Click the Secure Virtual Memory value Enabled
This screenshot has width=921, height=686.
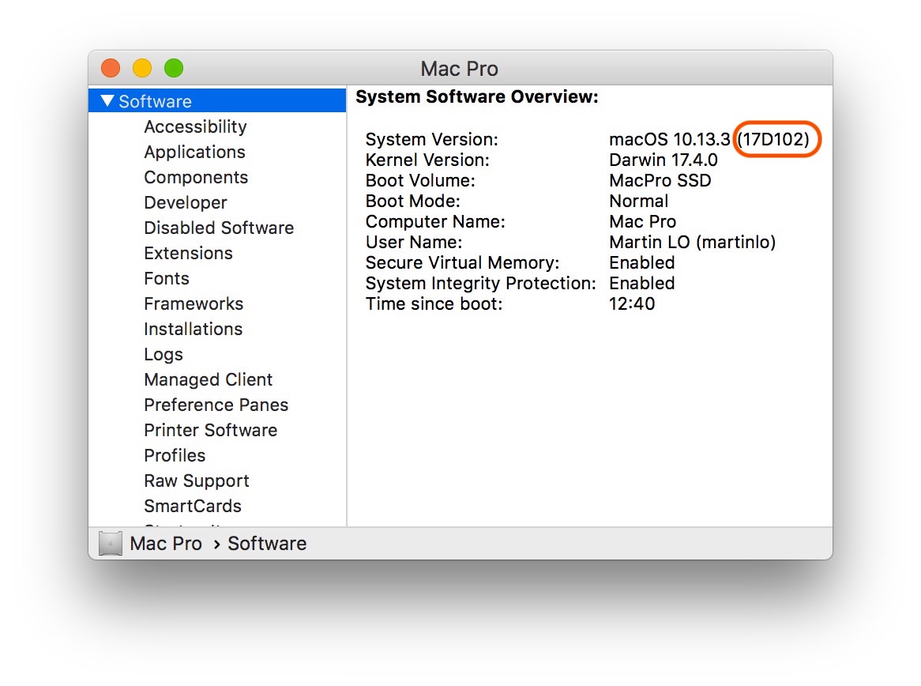tap(642, 262)
